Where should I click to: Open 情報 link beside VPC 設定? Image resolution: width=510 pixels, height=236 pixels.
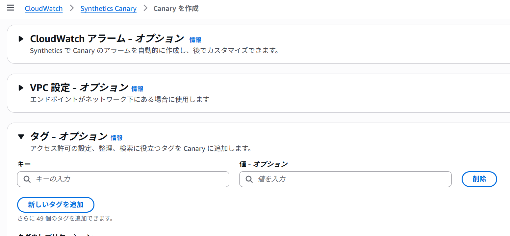coord(137,89)
